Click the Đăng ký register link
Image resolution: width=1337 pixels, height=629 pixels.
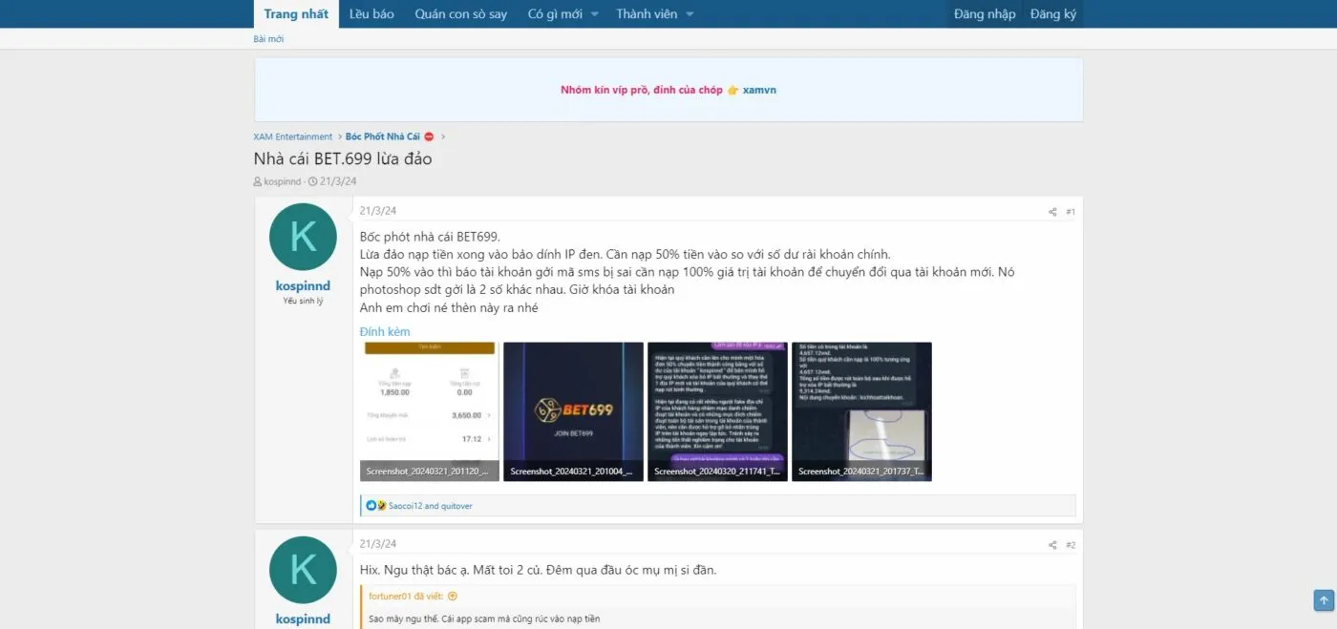coord(1053,14)
